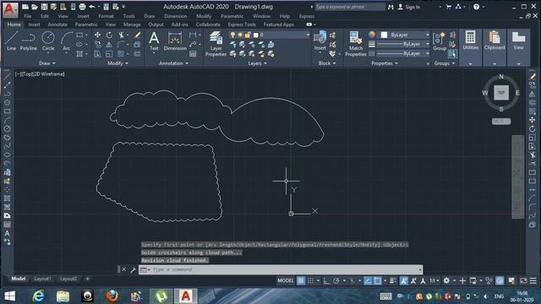Image resolution: width=541 pixels, height=304 pixels.
Task: Click the viewport controls label [-][Top][2D Wireframe]
Action: click(x=40, y=73)
